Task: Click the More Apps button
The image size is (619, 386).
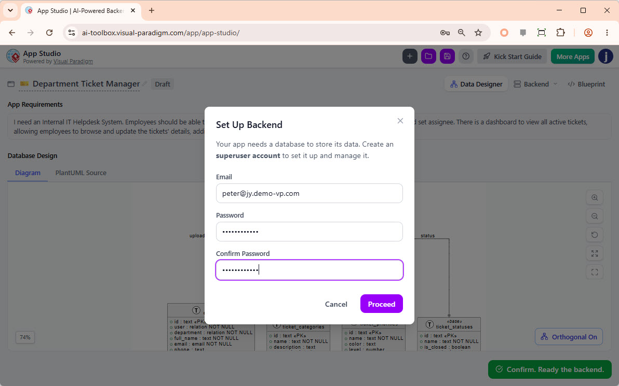Action: pyautogui.click(x=572, y=56)
